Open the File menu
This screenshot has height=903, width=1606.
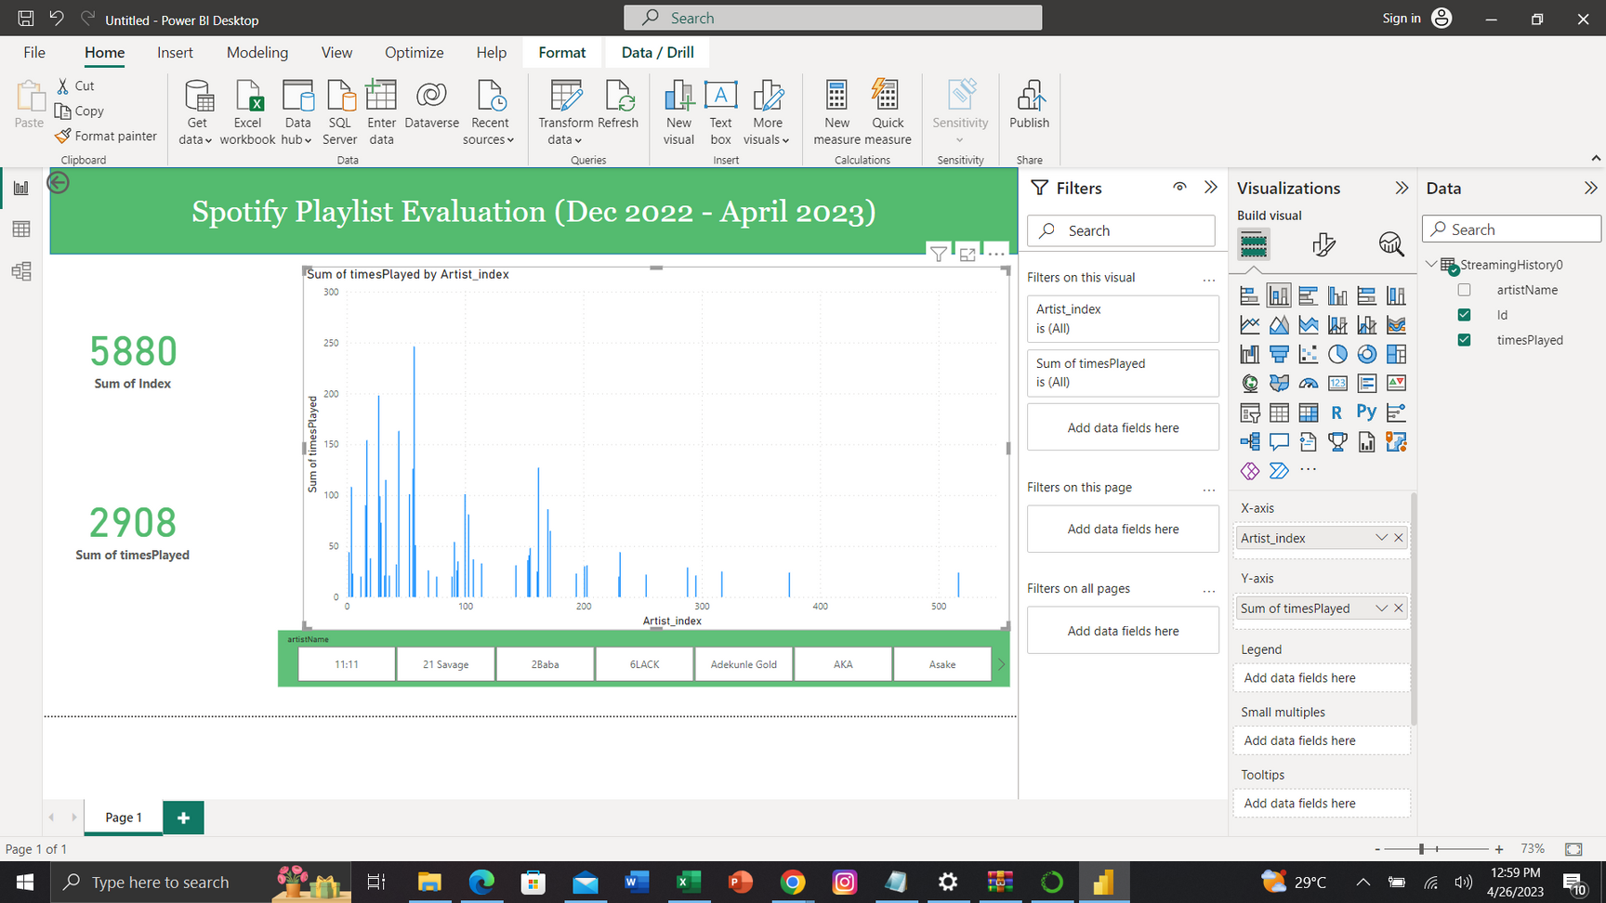tap(34, 53)
